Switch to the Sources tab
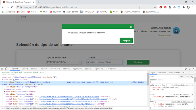The image size is (196, 110). tap(34, 69)
